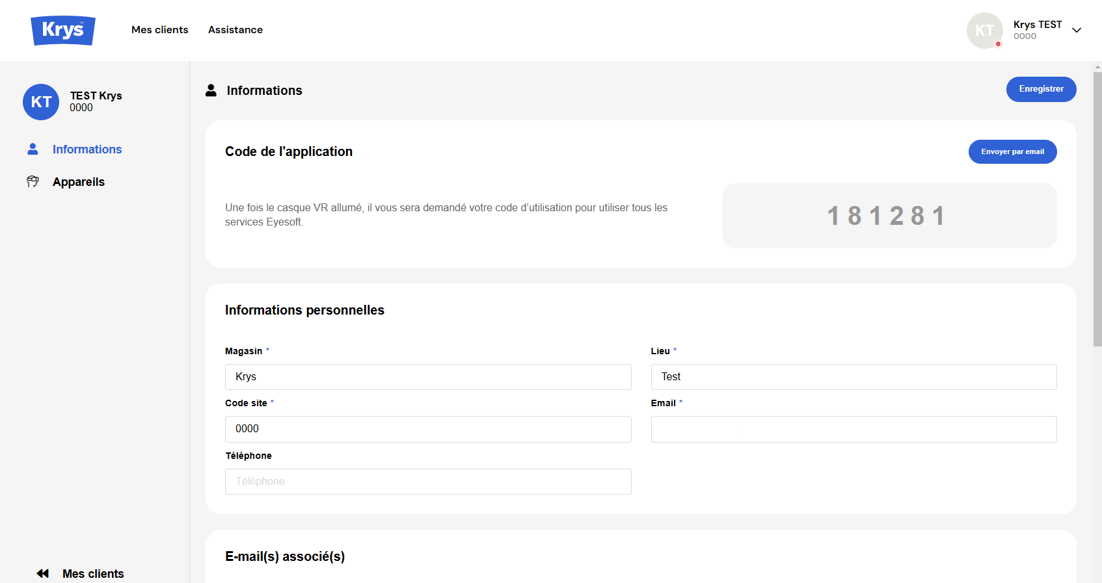Screen dimensions: 1102x583
Task: Open the KT user avatar in header
Action: pyautogui.click(x=985, y=31)
